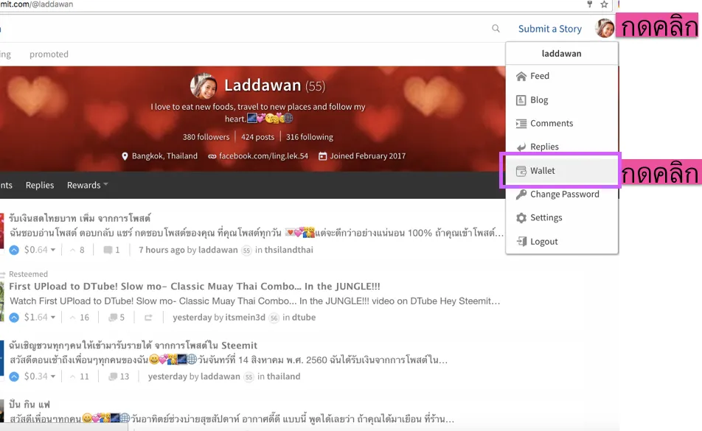Click the browser address bar URL
The height and width of the screenshot is (431, 702).
click(37, 4)
